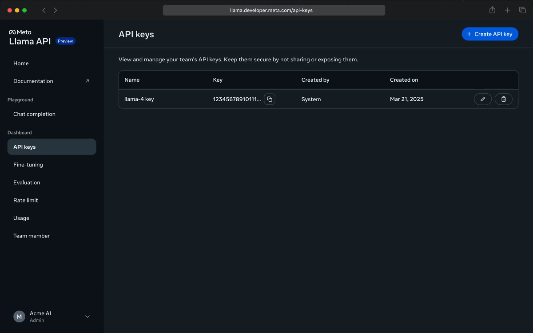
Task: Select API keys in the sidebar
Action: click(52, 147)
